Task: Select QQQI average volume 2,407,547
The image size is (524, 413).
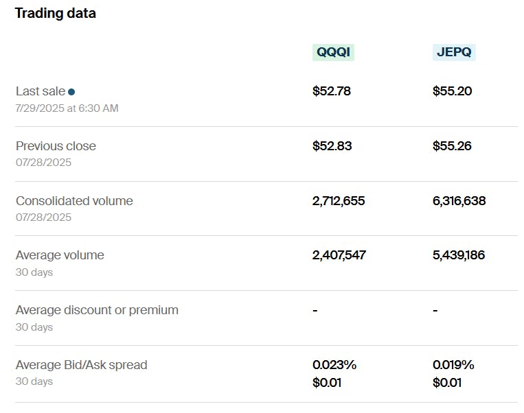Action: [339, 255]
